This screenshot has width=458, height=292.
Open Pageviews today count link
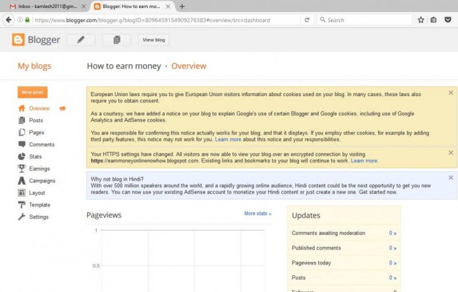tap(393, 263)
